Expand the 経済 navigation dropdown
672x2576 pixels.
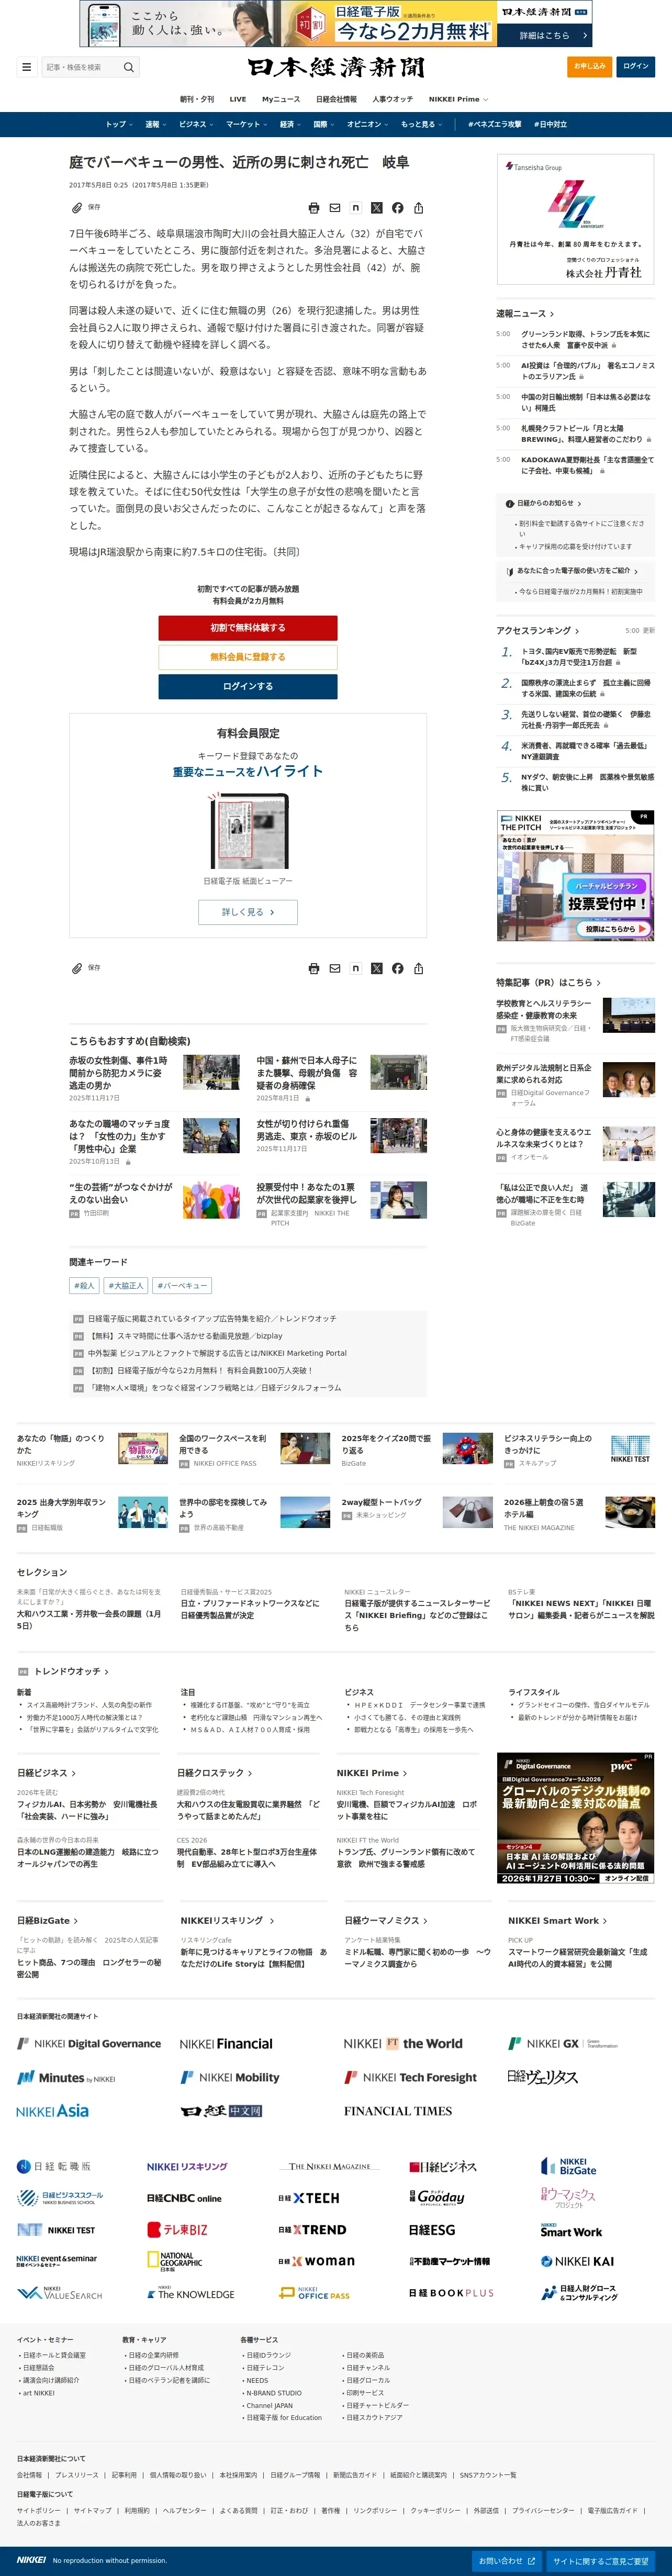[290, 125]
